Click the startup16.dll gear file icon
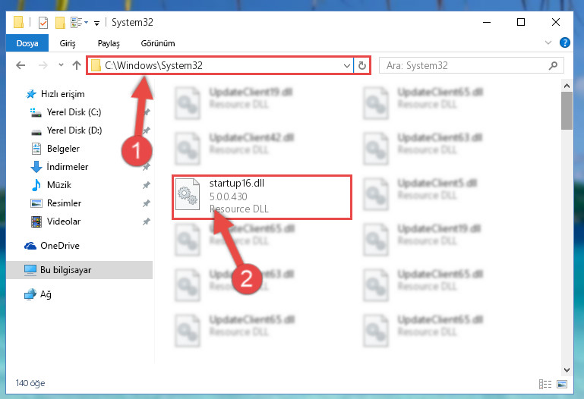The width and height of the screenshot is (584, 399). tap(188, 194)
